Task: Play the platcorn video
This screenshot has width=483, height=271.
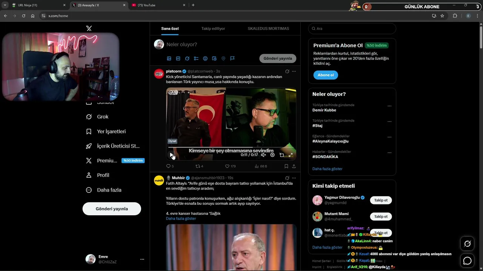Action: click(x=171, y=155)
